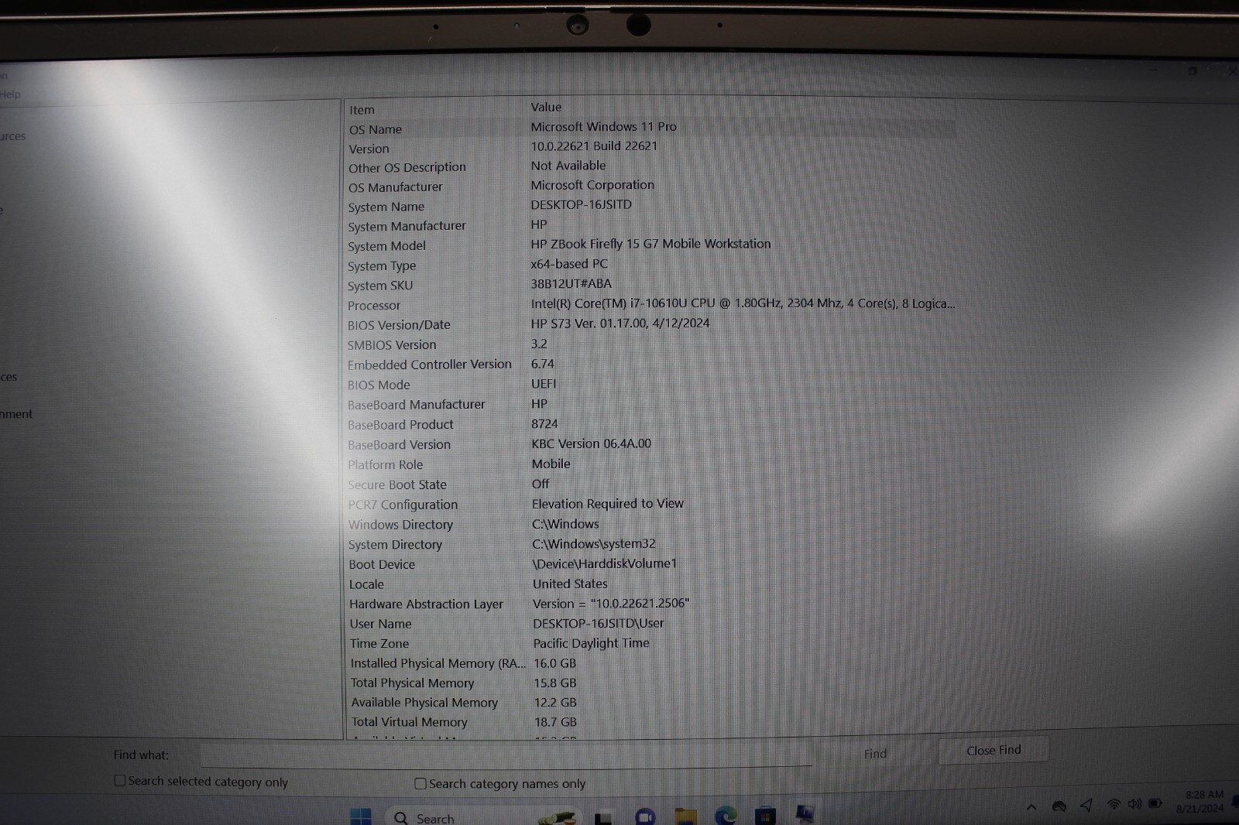Select the System Model row
The width and height of the screenshot is (1239, 825).
pos(650,245)
